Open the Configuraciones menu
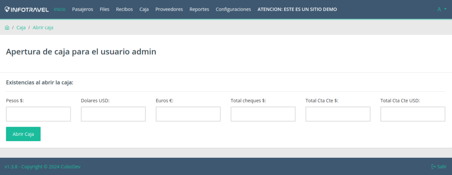Viewport: 452px width, 175px height. point(233,9)
